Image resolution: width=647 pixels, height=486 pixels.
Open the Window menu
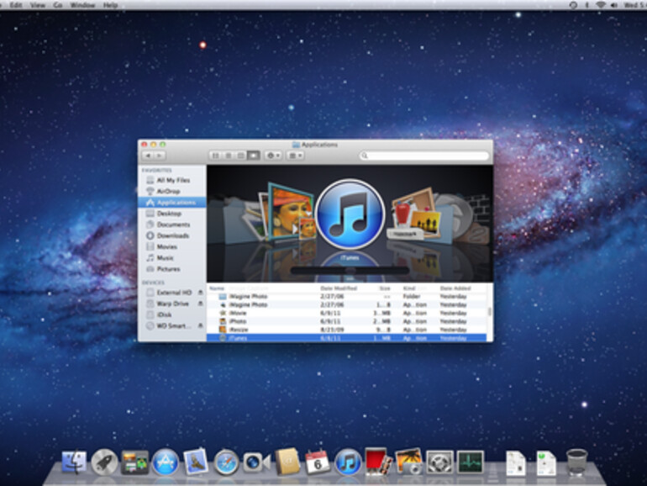82,5
